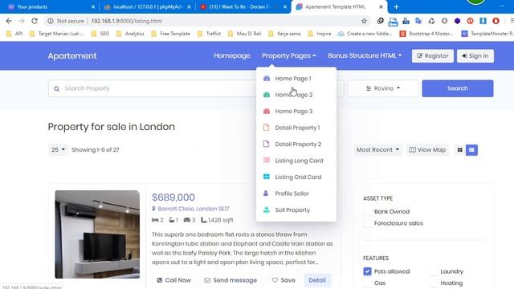This screenshot has width=514, height=289.
Task: Open Detail for the $689,000 listing
Action: pyautogui.click(x=317, y=280)
